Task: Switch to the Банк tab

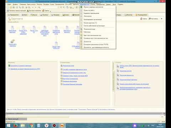Action: (x=25, y=15)
